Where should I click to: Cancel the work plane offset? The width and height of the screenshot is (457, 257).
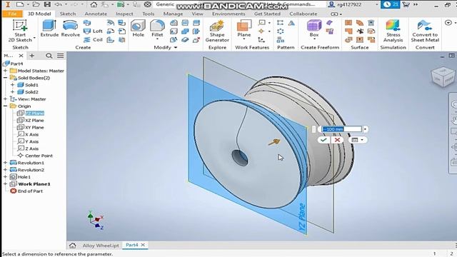337,140
